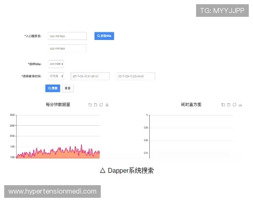
Task: Click download icon on 每分钟数据量 chart
Action: click(107, 105)
